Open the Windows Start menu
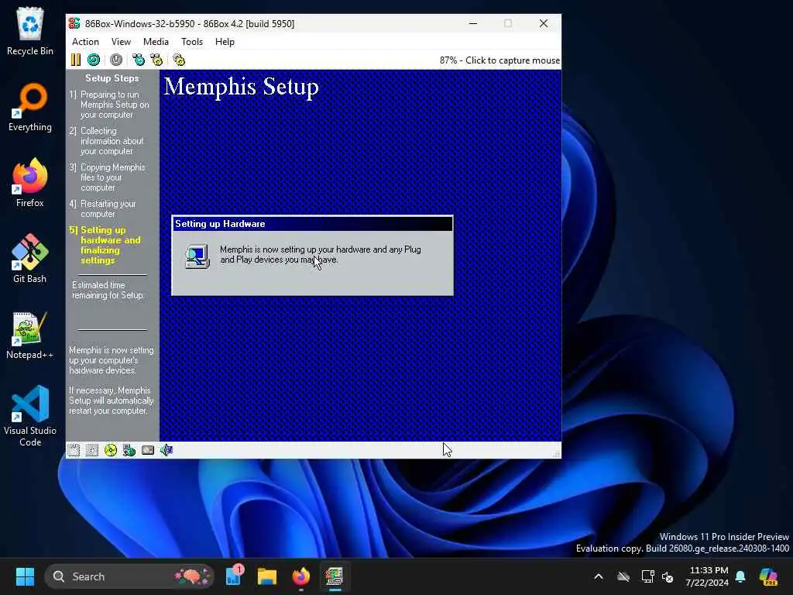The width and height of the screenshot is (793, 595). pyautogui.click(x=25, y=576)
